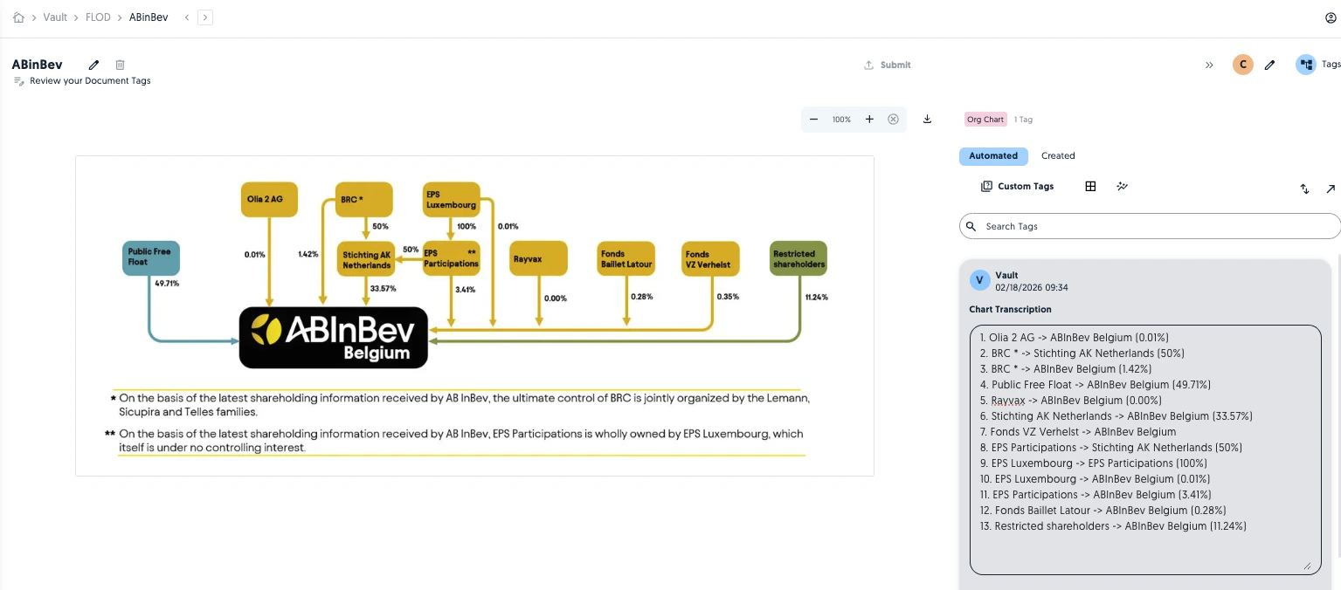The height and width of the screenshot is (590, 1341).
Task: Click the Rayvax chart box
Action: tap(539, 258)
